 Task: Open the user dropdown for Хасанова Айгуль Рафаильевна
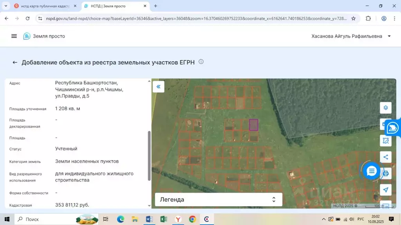389,36
